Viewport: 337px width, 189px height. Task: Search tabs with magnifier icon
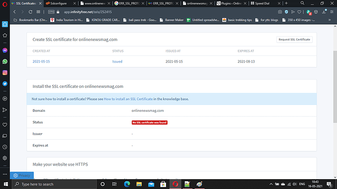(302, 3)
